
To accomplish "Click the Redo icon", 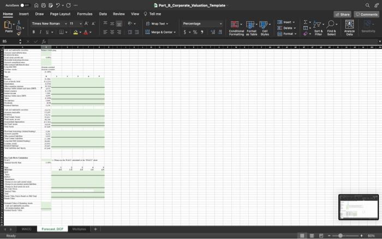I will coord(68,5).
